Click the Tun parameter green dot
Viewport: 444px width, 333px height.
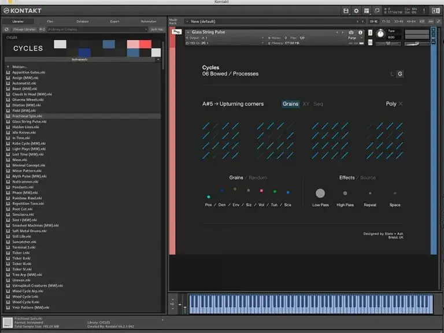coord(275,191)
